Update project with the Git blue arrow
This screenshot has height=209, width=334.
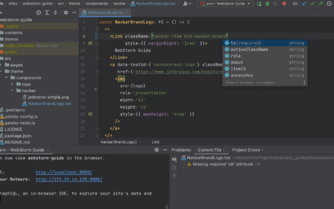tap(304, 4)
